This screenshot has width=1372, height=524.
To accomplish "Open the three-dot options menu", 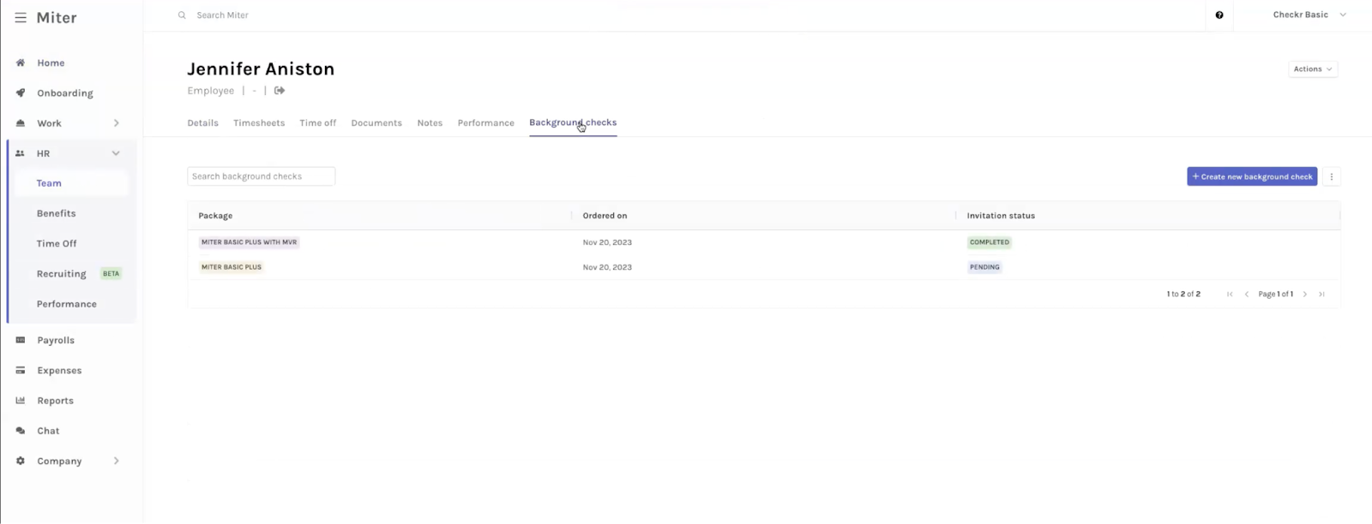I will (x=1332, y=176).
